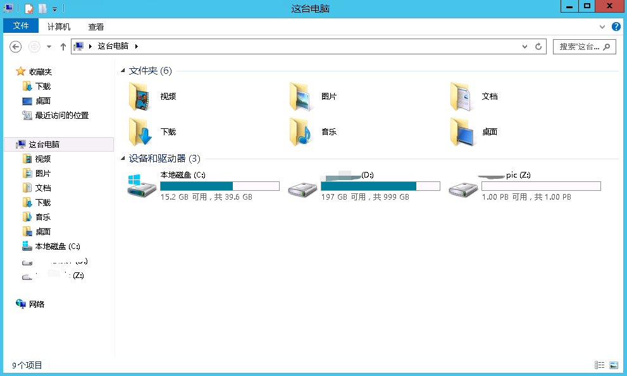Click text 197 GB 可用, 共 999 GB
This screenshot has height=376, width=627.
[365, 197]
